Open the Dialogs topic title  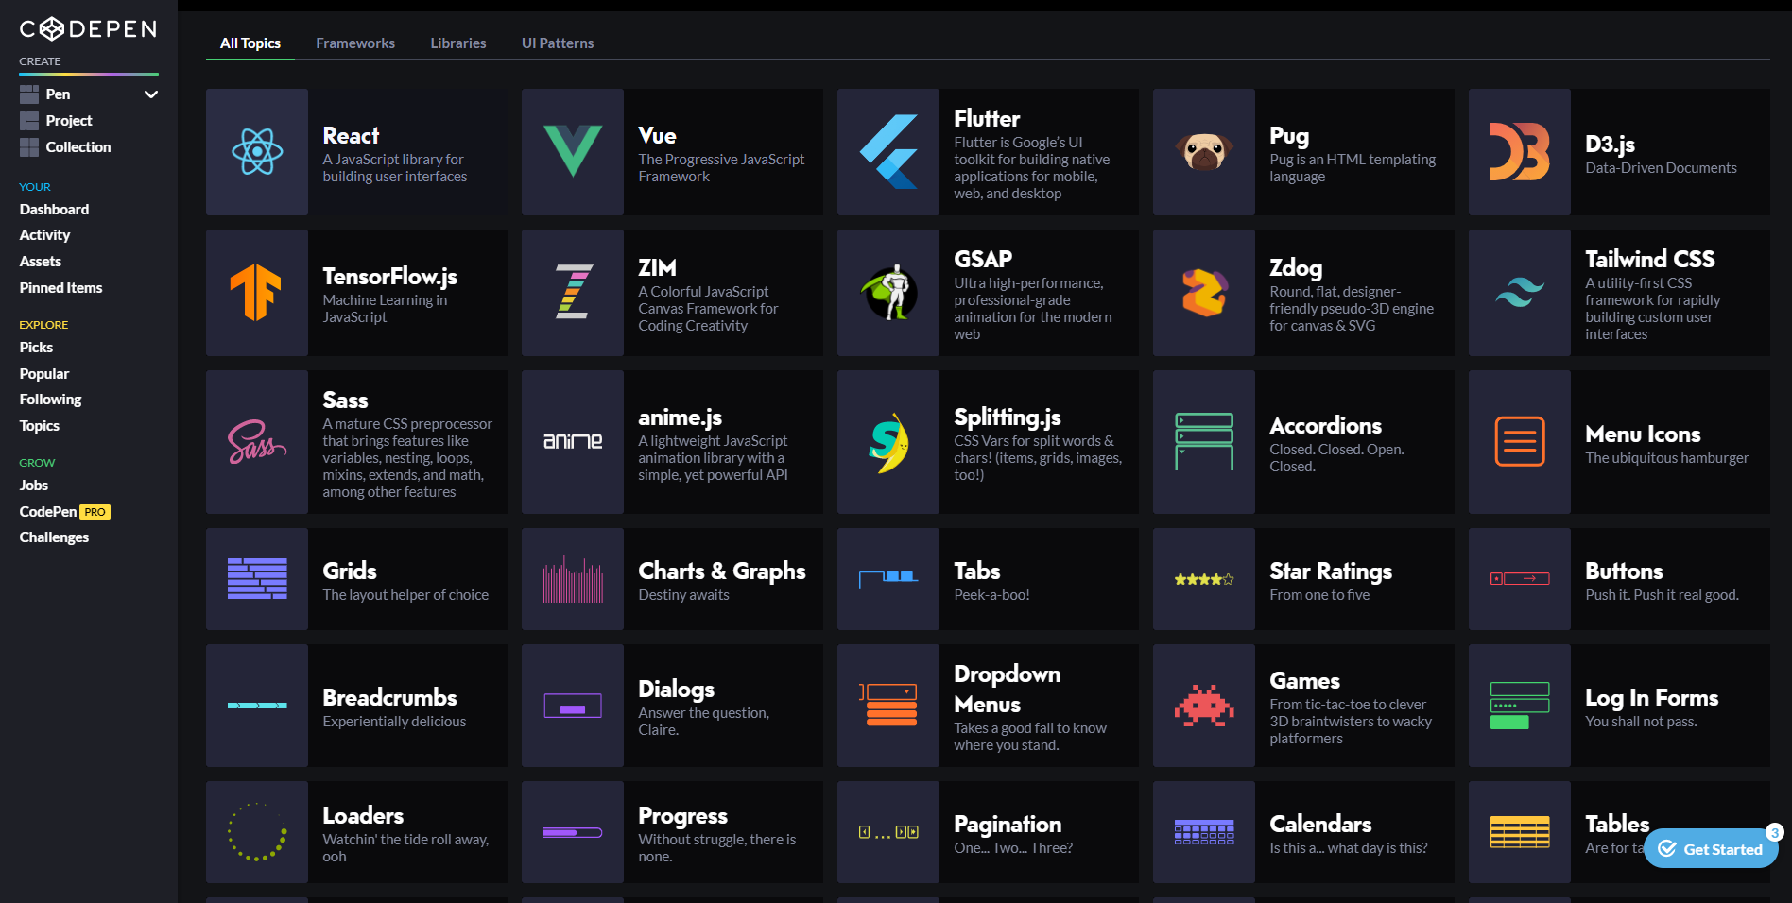point(676,690)
